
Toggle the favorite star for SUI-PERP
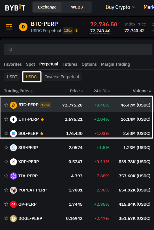6,147
